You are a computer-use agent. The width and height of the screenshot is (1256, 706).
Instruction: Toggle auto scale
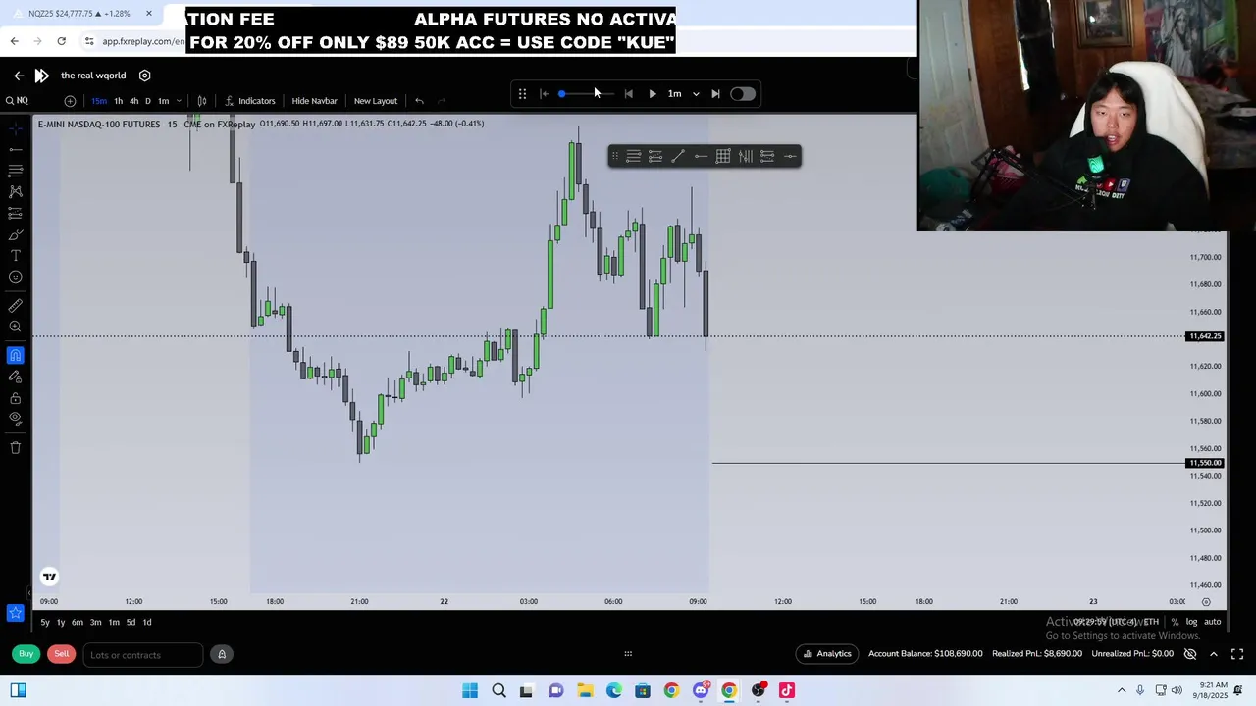tap(1213, 622)
